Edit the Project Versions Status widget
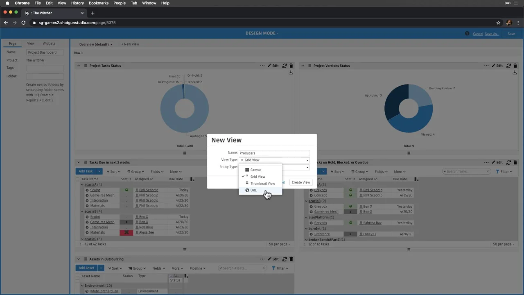This screenshot has height=295, width=524. 497,66
